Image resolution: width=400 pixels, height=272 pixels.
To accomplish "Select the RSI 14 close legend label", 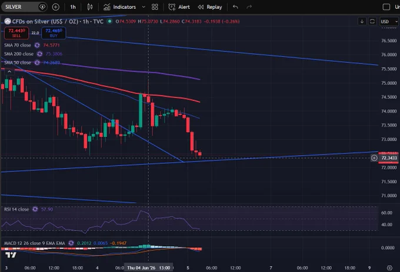I will [16, 209].
